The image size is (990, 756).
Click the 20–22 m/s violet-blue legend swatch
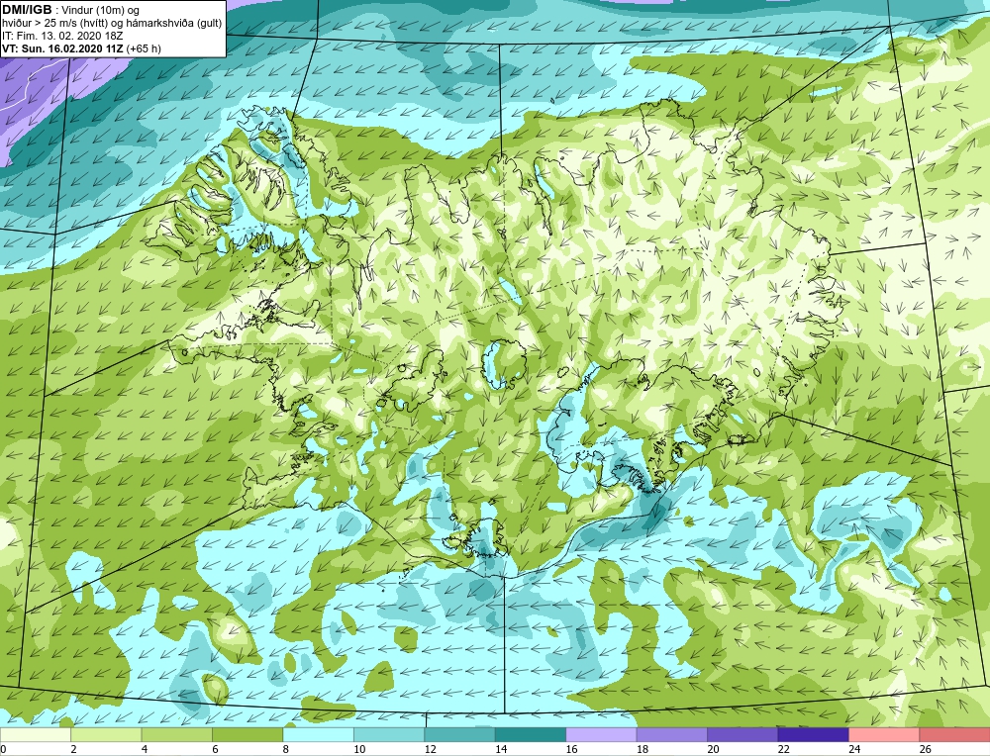(x=742, y=734)
